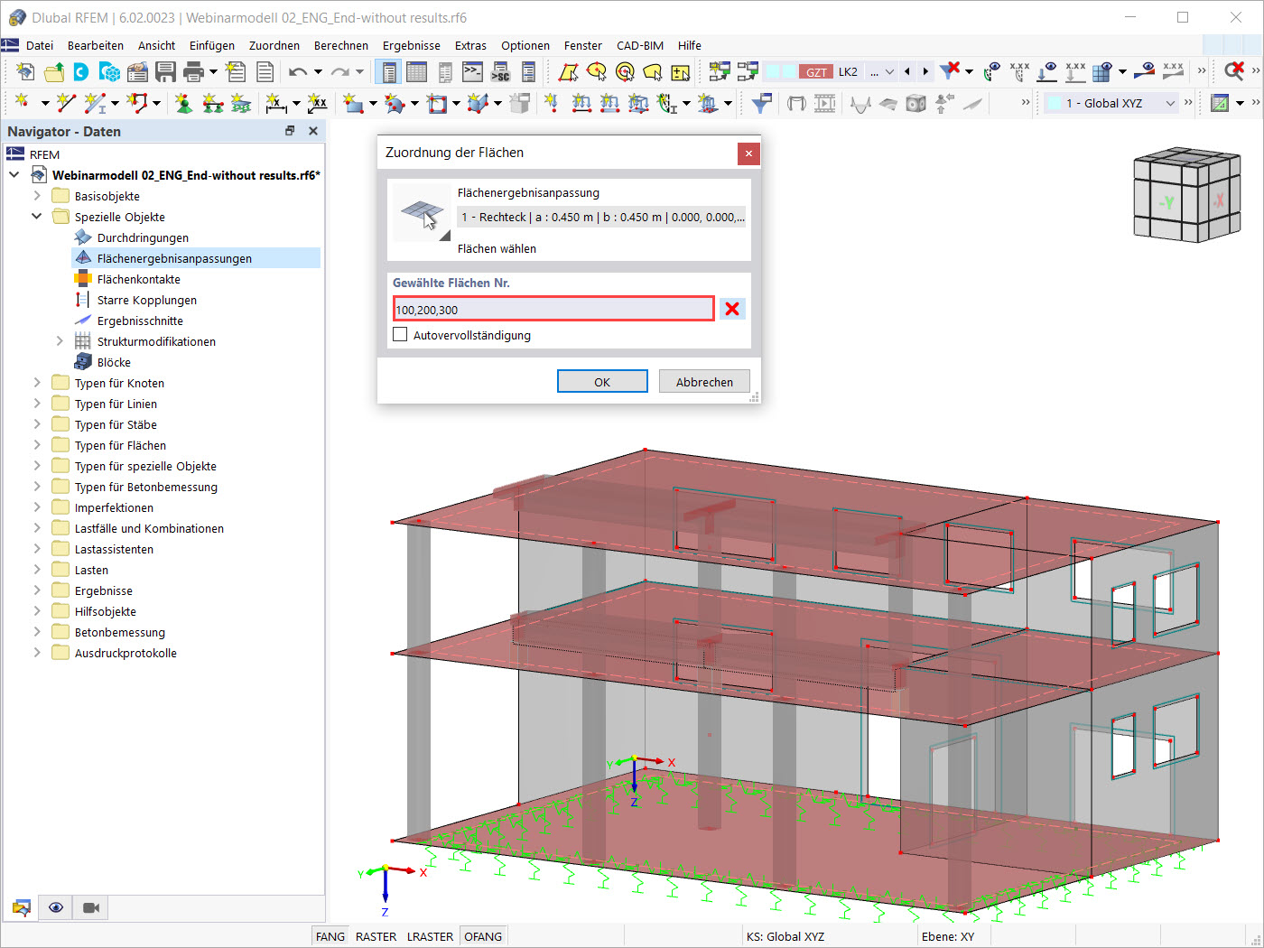
Task: Click the new member tool icon
Action: coord(94,103)
